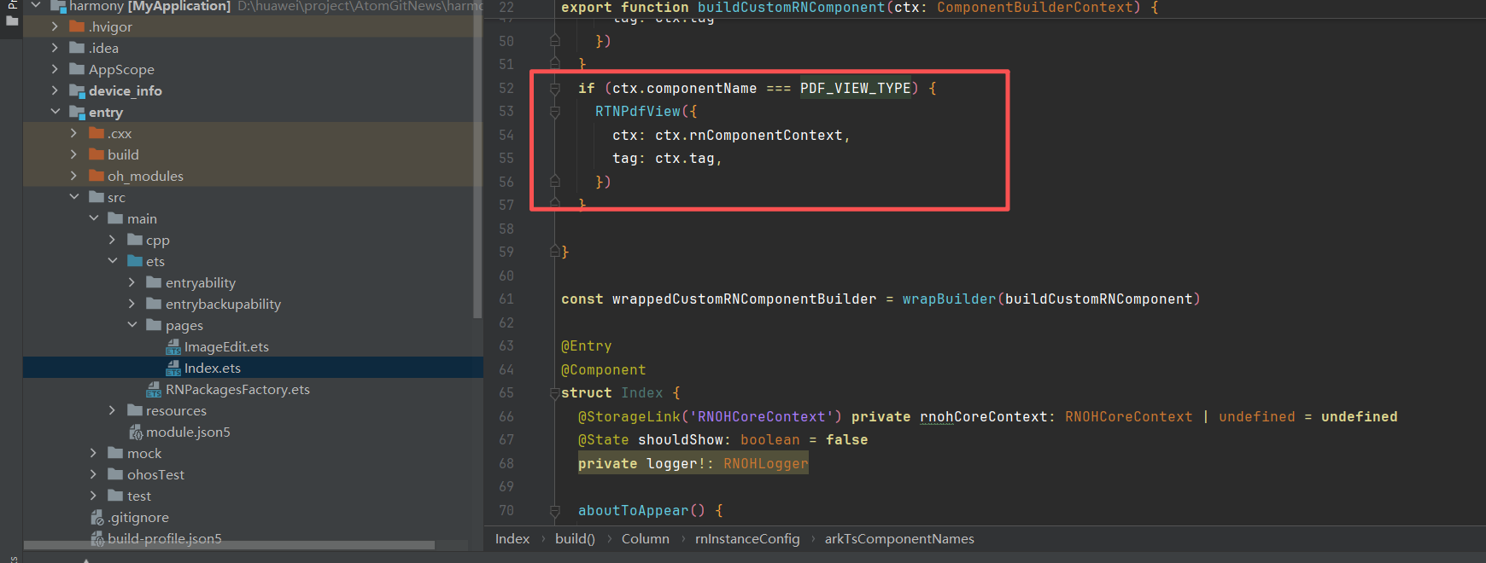This screenshot has width=1486, height=563.
Task: Select the .cxx folder icon
Action: (x=97, y=133)
